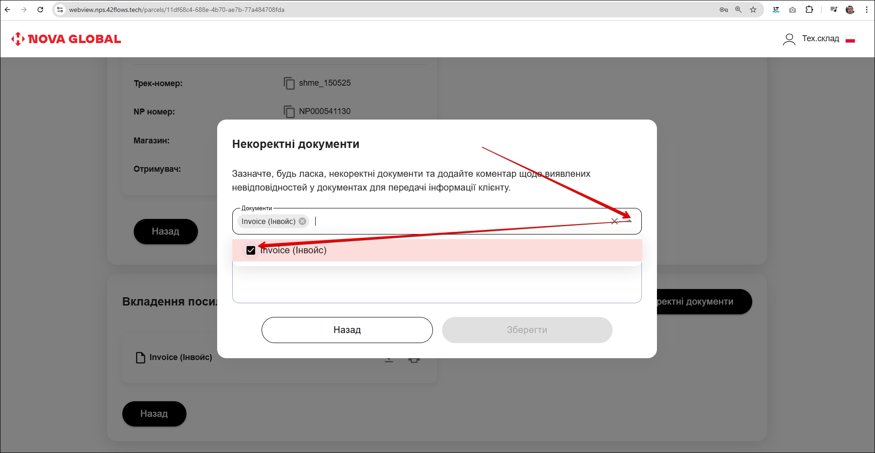
Task: Click the Зберегти button in dialog
Action: click(527, 330)
